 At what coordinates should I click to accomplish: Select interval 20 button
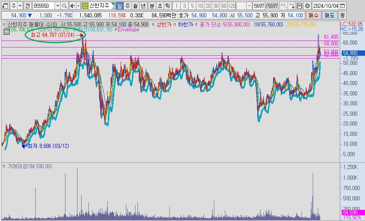tap(208, 6)
